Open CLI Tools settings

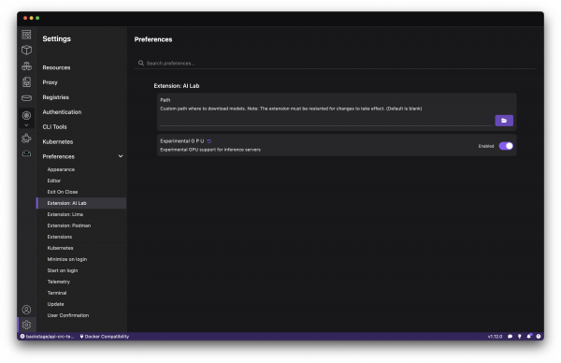[x=54, y=126]
